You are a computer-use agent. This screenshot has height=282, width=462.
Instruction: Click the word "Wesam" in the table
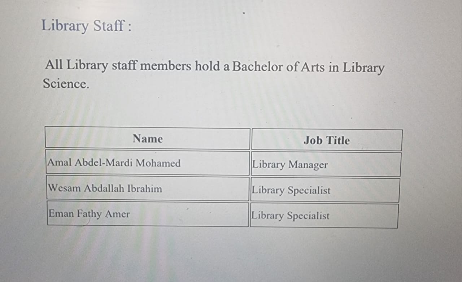click(x=65, y=188)
